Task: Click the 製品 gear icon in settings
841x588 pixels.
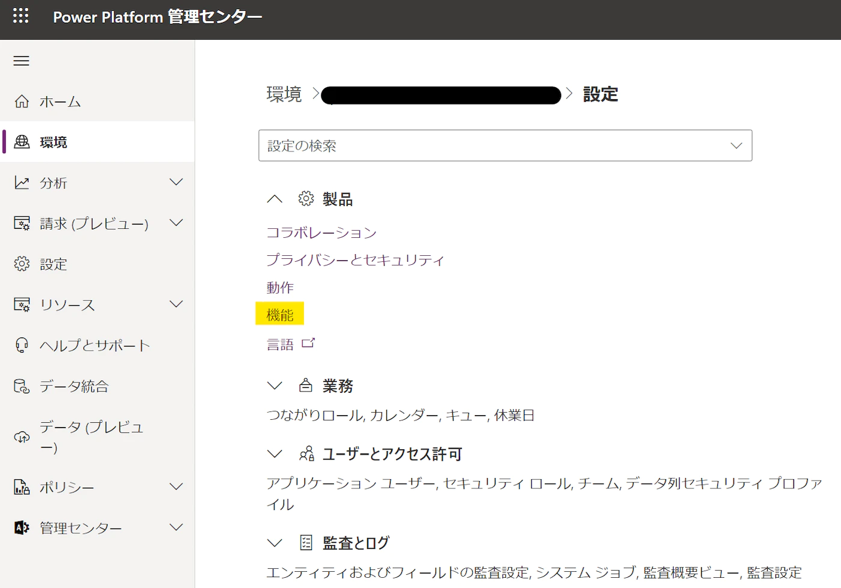Action: 306,199
